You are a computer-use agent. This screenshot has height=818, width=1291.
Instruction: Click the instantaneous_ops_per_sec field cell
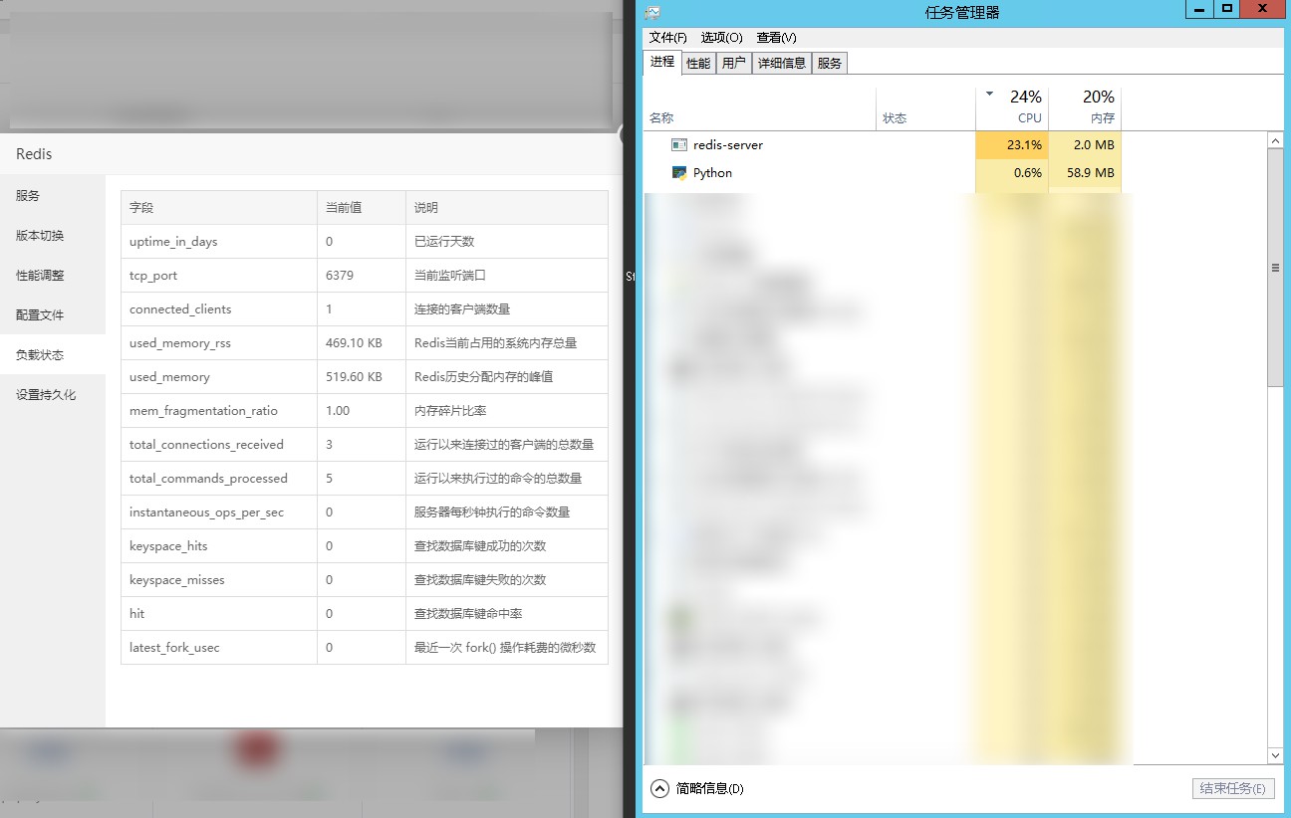coord(219,512)
